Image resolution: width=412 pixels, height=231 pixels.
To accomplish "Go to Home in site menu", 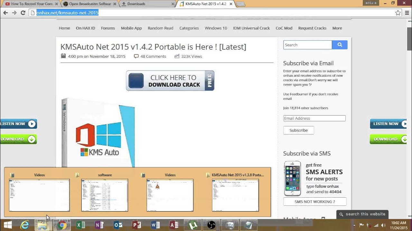I will coord(64,28).
